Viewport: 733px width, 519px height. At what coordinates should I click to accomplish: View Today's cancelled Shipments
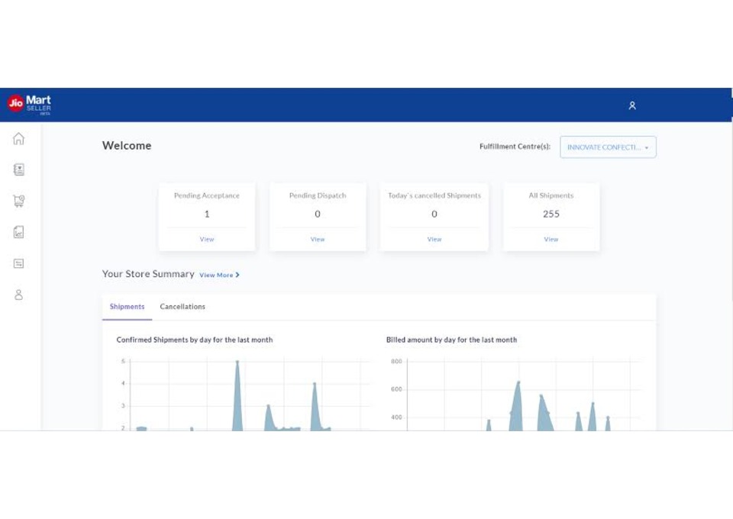434,239
